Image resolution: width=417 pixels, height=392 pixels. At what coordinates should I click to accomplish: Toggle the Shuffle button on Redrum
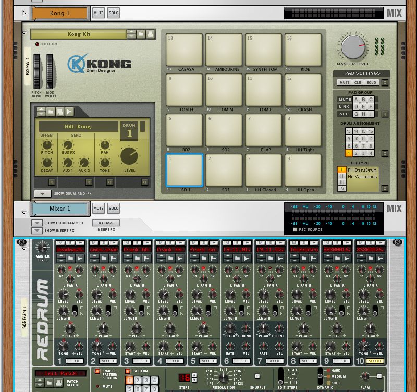[x=257, y=376]
